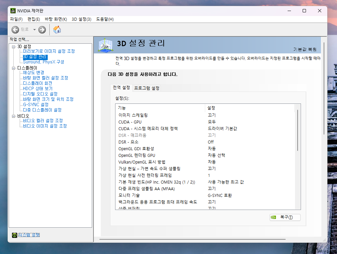Viewport: 337px width, 254px height.
Task: Select 다중 프레임 샘플링 AA (MFAA) row
Action: (205, 189)
